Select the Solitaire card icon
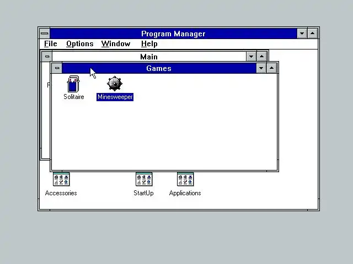The height and width of the screenshot is (264, 353). [73, 84]
